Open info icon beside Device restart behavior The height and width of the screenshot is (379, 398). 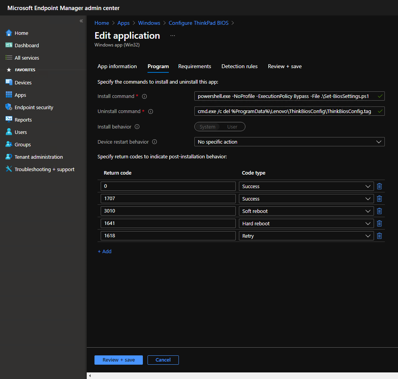tap(154, 142)
